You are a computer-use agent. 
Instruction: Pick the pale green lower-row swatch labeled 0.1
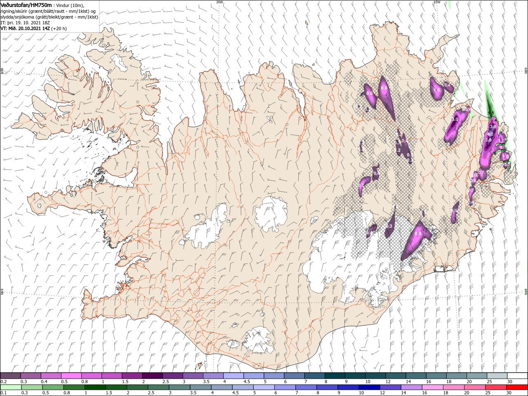pos(11,387)
